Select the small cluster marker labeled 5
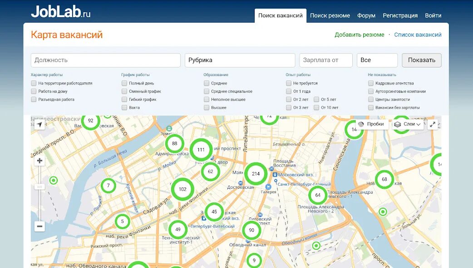Image resolution: width=473 pixels, height=268 pixels. 123,221
